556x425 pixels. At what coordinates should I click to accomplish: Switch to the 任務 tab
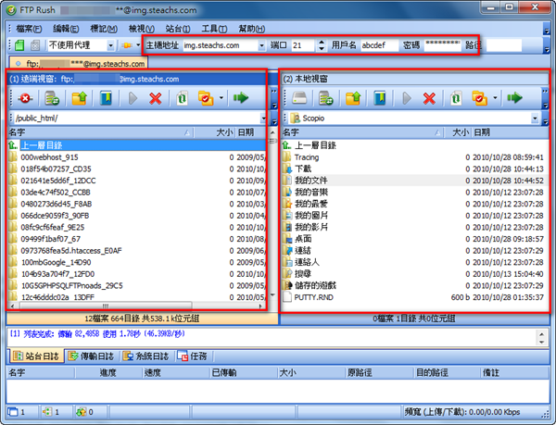(x=192, y=356)
